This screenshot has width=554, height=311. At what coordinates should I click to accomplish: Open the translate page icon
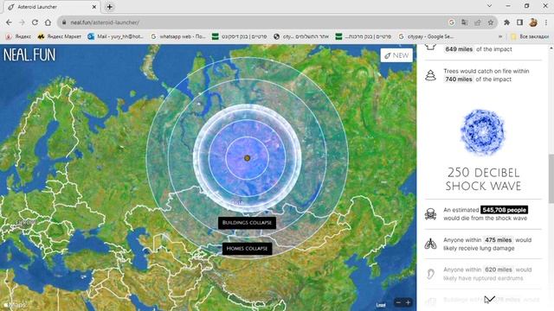coord(465,22)
